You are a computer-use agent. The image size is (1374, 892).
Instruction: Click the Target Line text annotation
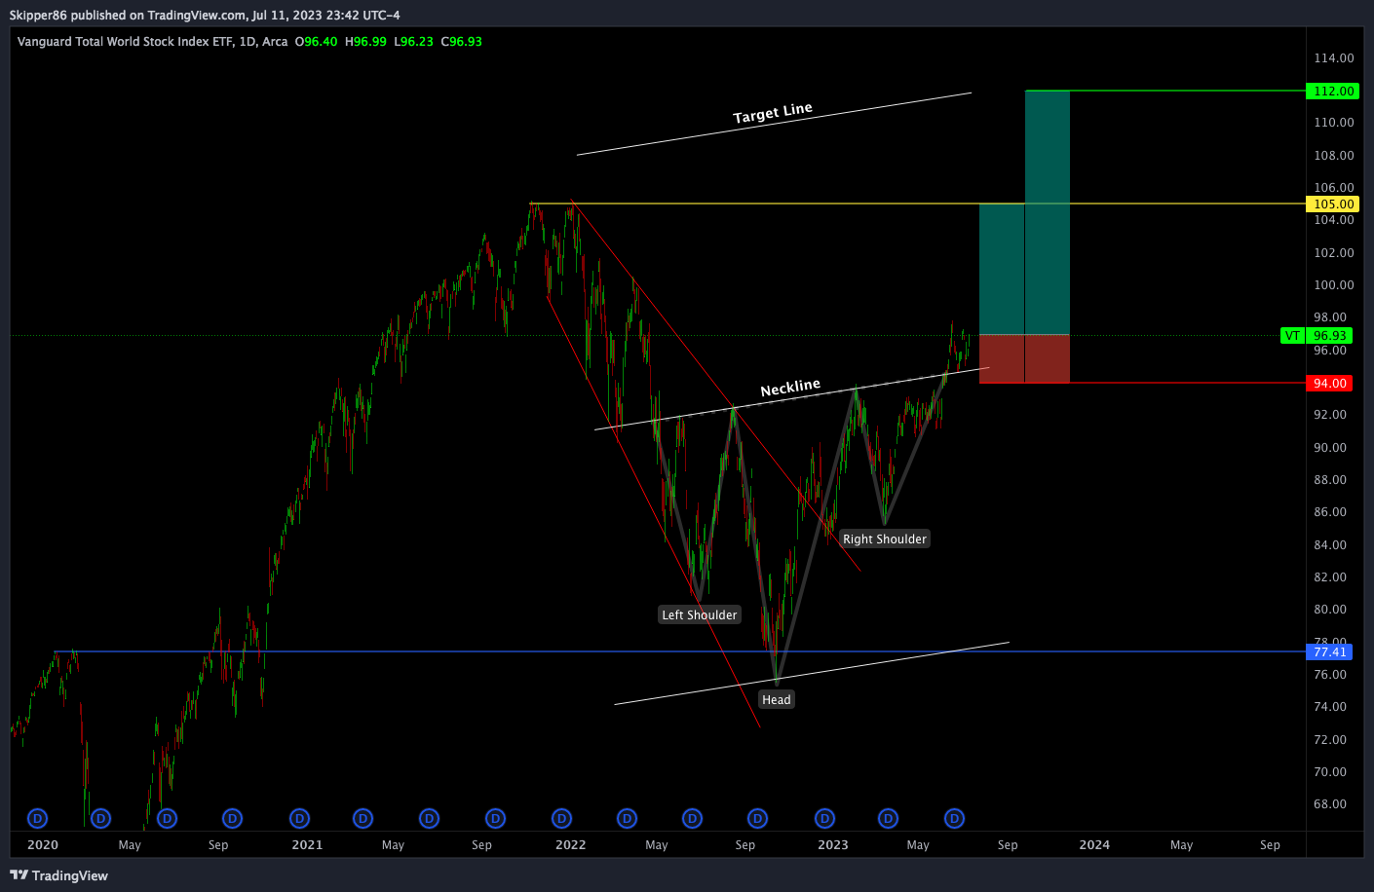click(773, 113)
